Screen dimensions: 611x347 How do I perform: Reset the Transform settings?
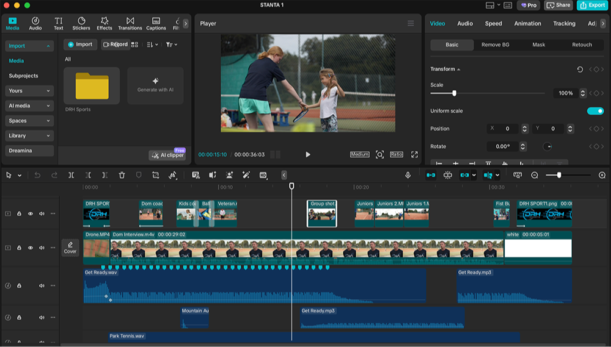coord(580,70)
